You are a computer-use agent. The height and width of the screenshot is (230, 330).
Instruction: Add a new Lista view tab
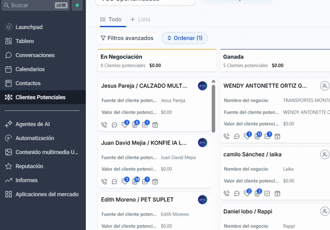pos(140,19)
